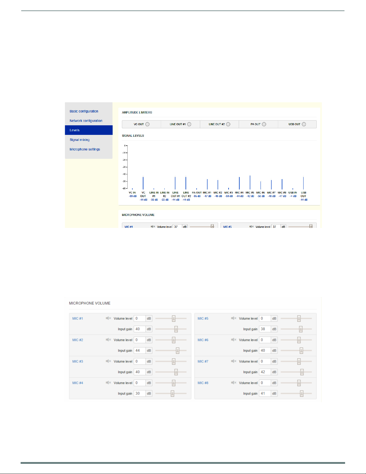This screenshot has width=366, height=474.
Task: Click MIC #1 link in lower panel
Action: click(x=78, y=318)
